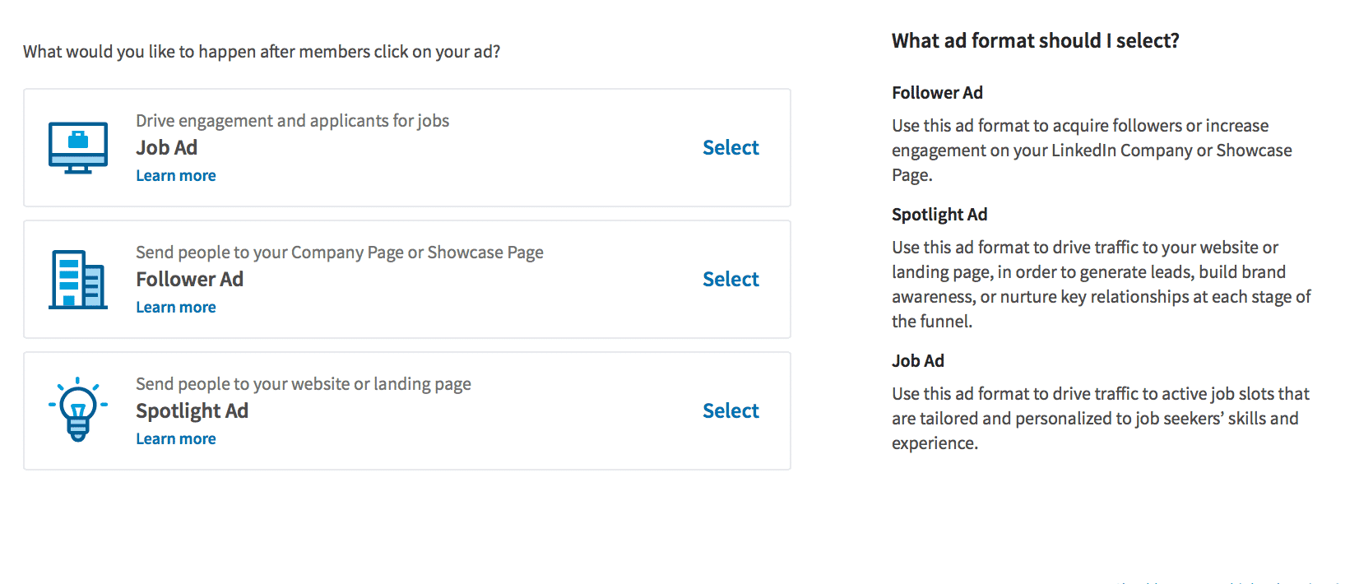Viewport: 1359px width, 584px height.
Task: Click 'Send people to your website or landing page'
Action: tap(304, 384)
